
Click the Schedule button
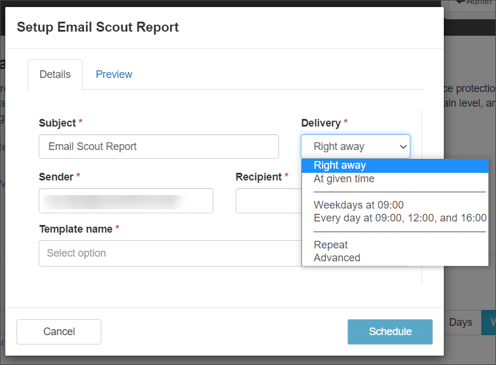tap(390, 332)
